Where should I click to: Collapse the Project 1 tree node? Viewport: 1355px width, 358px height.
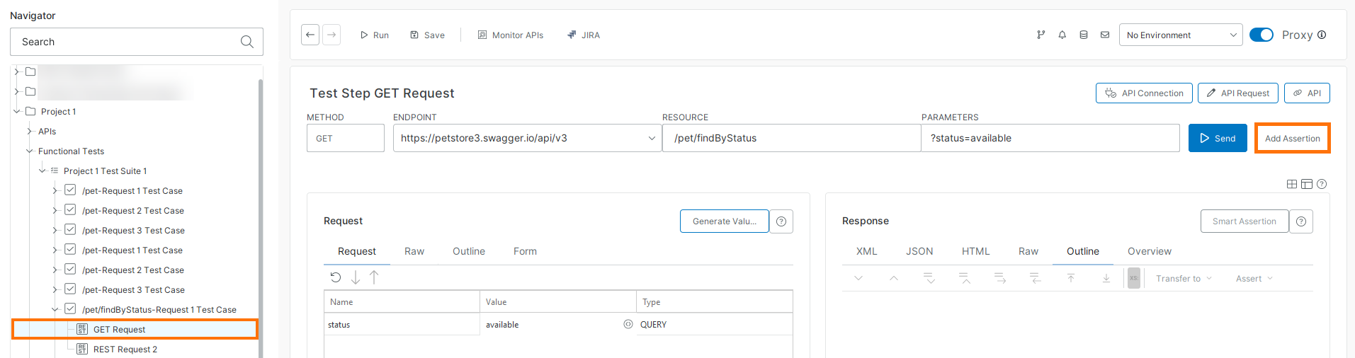point(17,111)
